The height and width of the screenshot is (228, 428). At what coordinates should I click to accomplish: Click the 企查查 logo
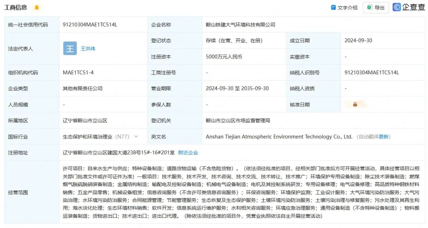pyautogui.click(x=409, y=7)
